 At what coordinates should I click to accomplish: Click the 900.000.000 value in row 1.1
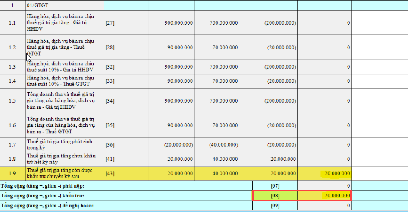pyautogui.click(x=179, y=22)
